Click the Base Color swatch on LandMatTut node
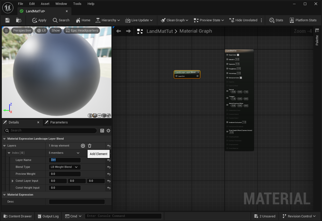Viewport: 322px width, 221px height. point(238,55)
